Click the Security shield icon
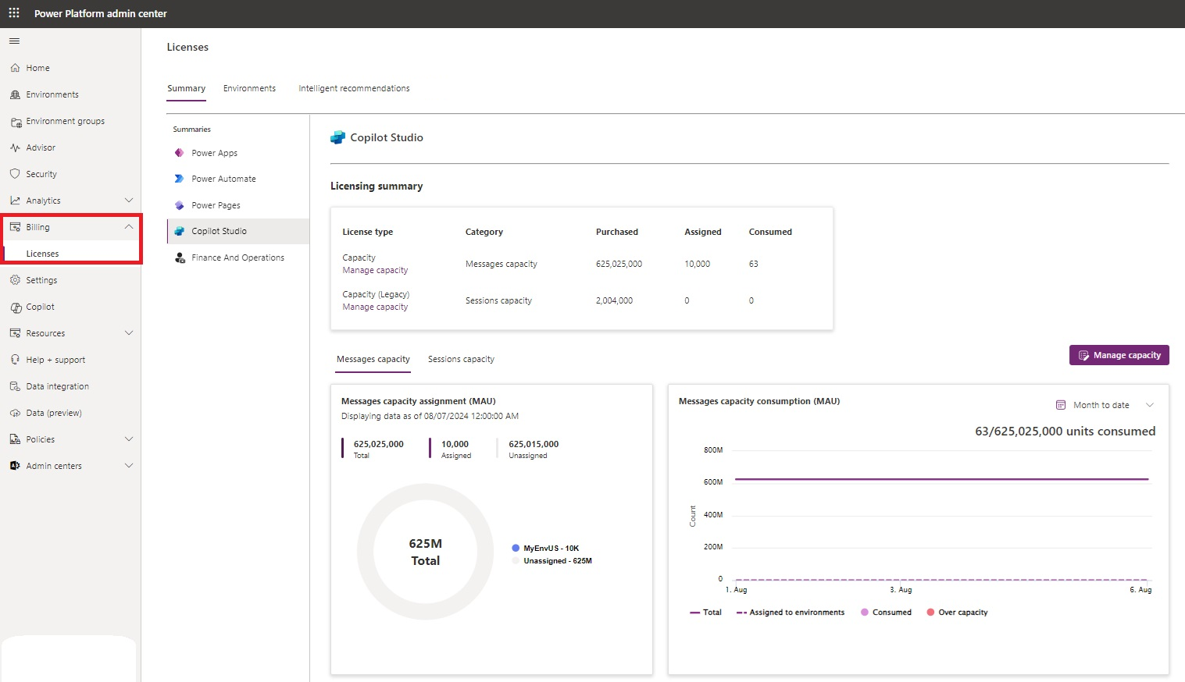Viewport: 1185px width, 682px height. [15, 174]
